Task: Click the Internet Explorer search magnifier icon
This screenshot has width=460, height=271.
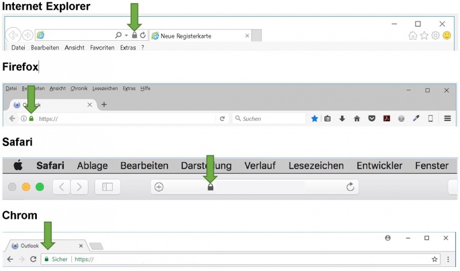Action: click(x=118, y=35)
